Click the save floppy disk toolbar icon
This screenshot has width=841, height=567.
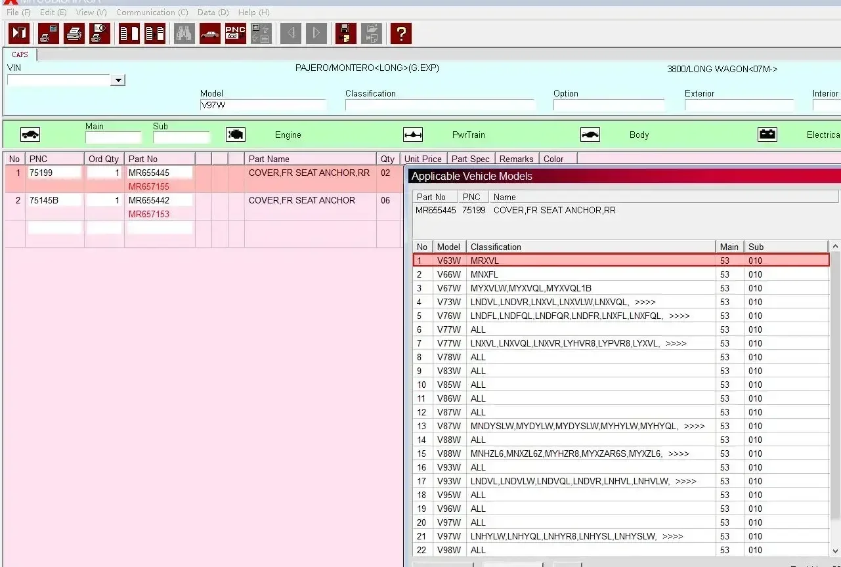346,33
